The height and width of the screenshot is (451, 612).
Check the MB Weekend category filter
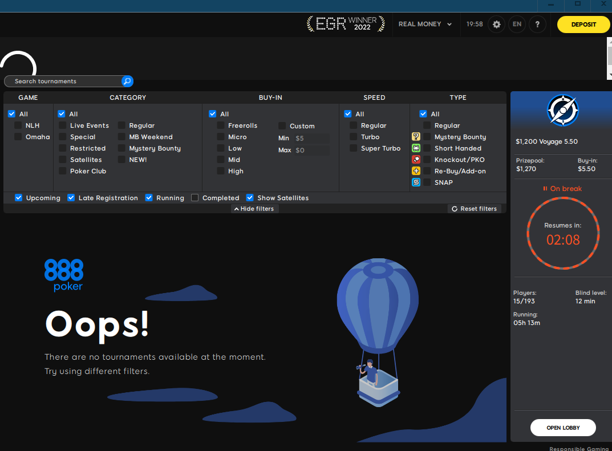tap(122, 136)
